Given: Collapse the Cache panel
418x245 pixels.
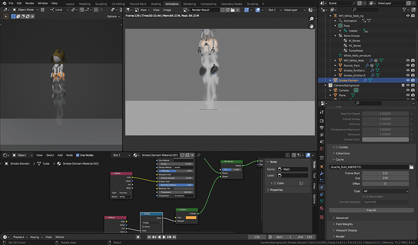Looking at the screenshot, I should [339, 160].
